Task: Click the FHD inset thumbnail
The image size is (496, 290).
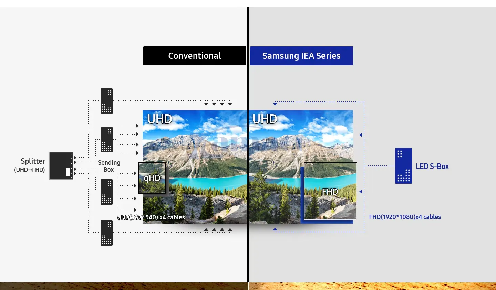Action: click(331, 191)
